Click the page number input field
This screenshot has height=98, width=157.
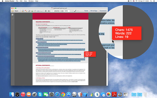click(52, 11)
